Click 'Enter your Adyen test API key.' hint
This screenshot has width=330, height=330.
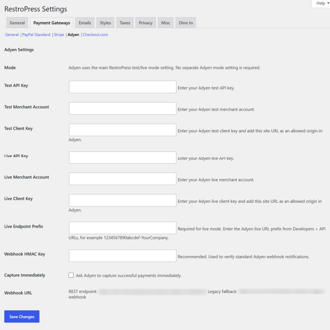tap(206, 88)
